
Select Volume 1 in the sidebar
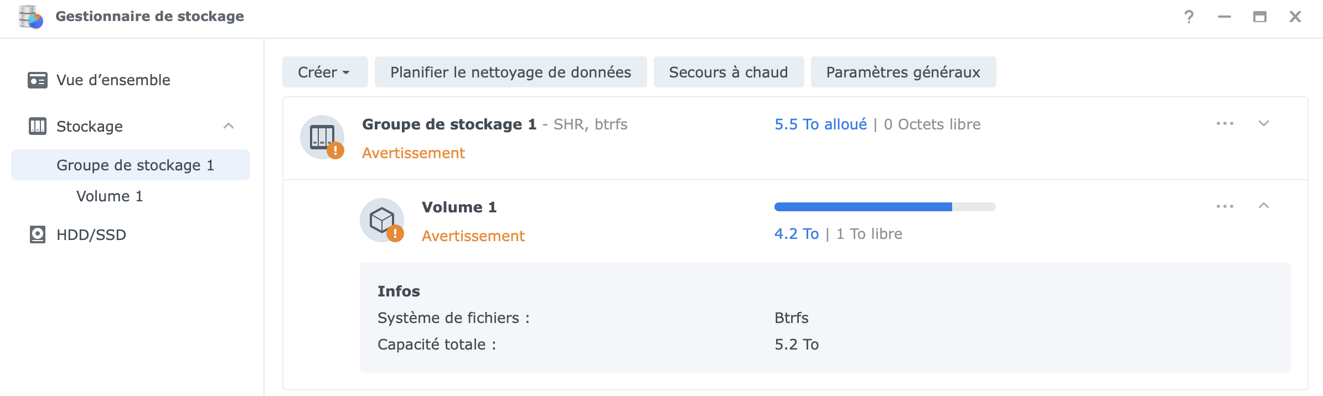coord(110,196)
